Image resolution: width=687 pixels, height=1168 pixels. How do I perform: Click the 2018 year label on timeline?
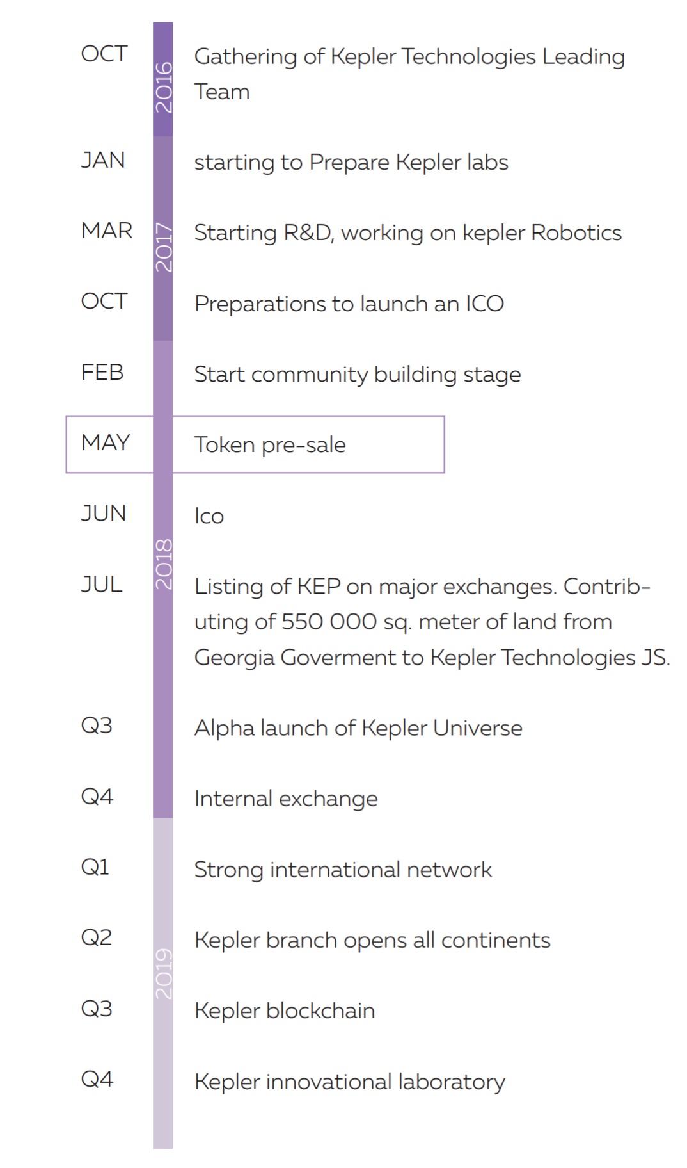[164, 564]
